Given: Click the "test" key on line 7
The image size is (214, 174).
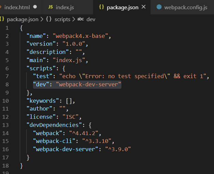Looking at the screenshot, I should coord(43,76).
